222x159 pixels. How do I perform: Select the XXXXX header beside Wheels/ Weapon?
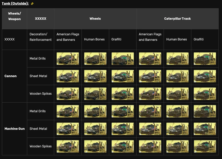click(x=41, y=19)
